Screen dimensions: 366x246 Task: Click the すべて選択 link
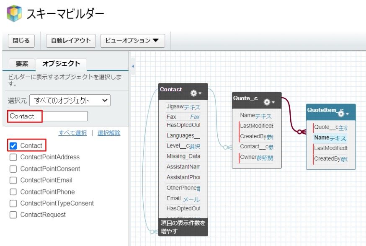pyautogui.click(x=72, y=133)
